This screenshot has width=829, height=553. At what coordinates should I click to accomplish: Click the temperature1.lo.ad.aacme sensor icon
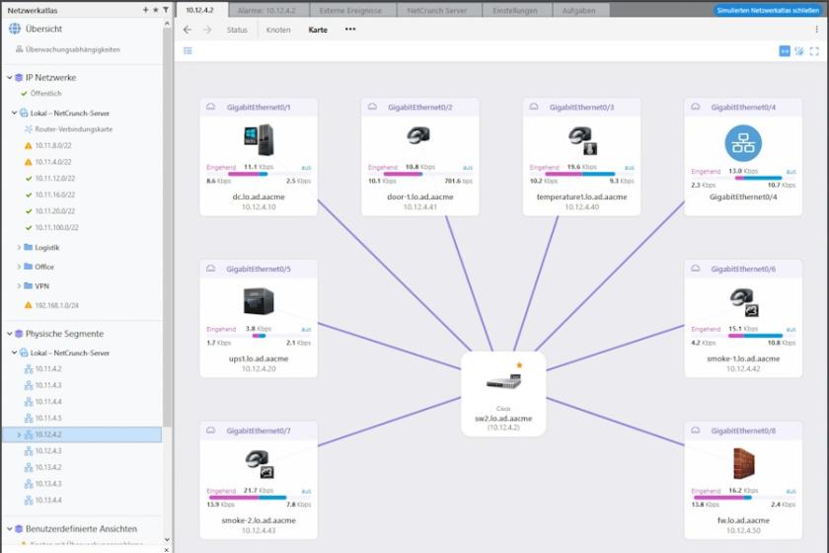pos(582,140)
